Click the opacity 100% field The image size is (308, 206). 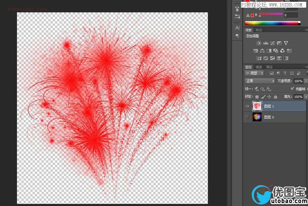point(298,81)
